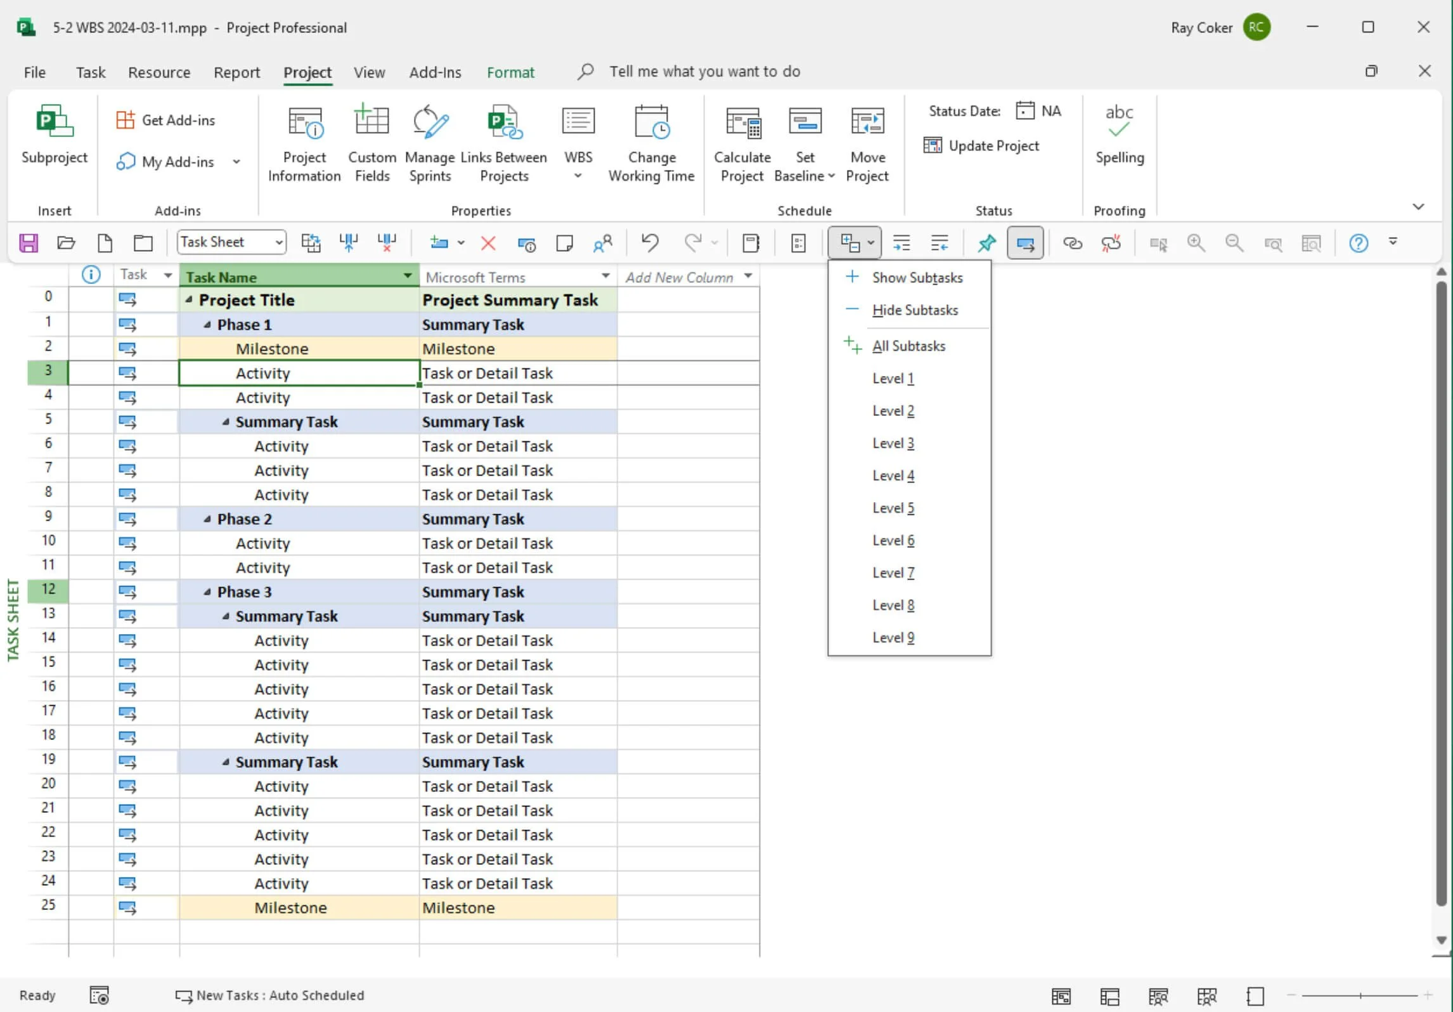Click Unlink Tasks broken chain icon
This screenshot has width=1453, height=1012.
point(1111,243)
